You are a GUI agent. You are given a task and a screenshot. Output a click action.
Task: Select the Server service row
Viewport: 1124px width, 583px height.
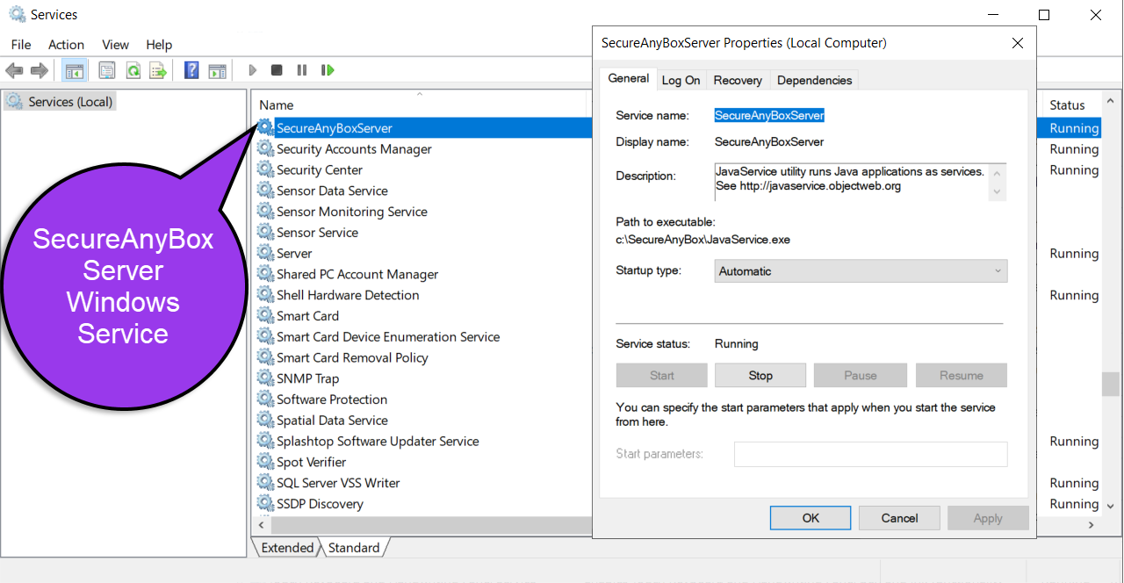(294, 253)
